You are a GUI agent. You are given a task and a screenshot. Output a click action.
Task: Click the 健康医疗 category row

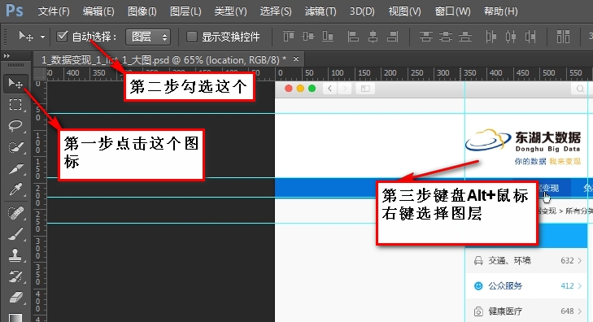526,311
